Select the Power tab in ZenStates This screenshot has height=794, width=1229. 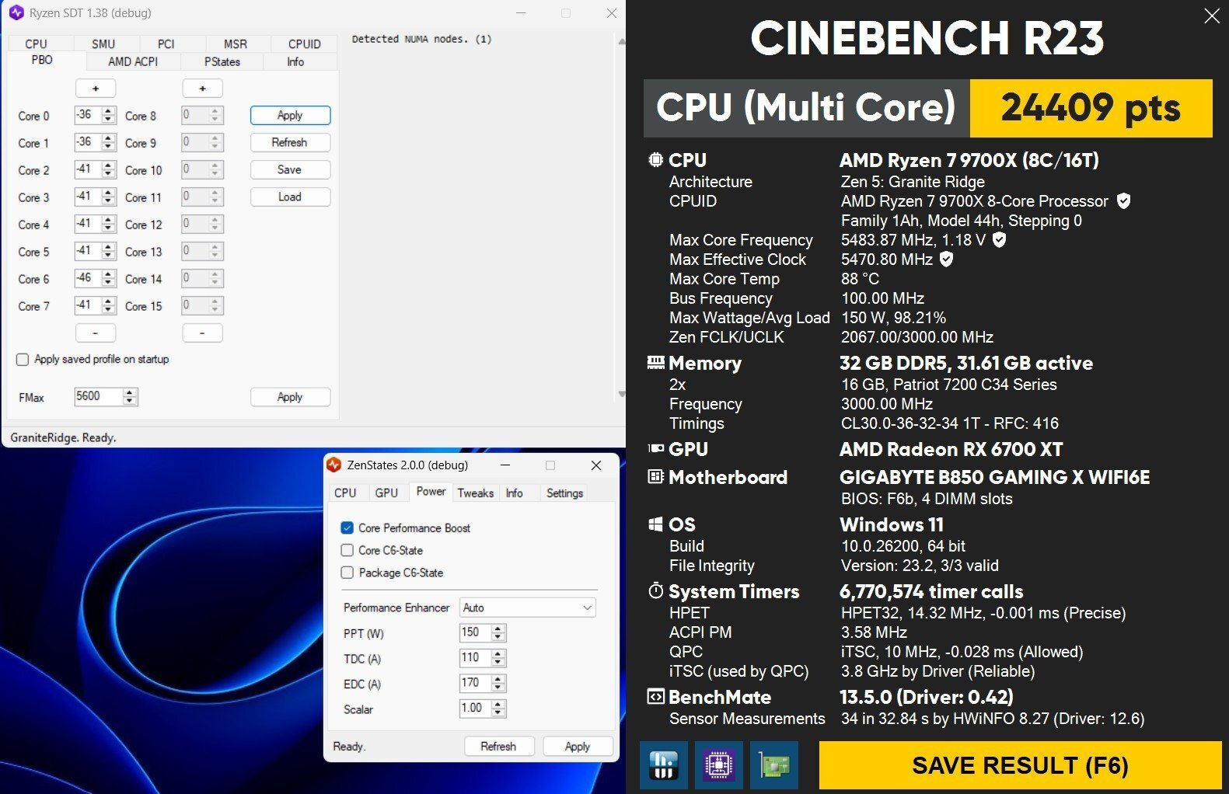(x=431, y=492)
